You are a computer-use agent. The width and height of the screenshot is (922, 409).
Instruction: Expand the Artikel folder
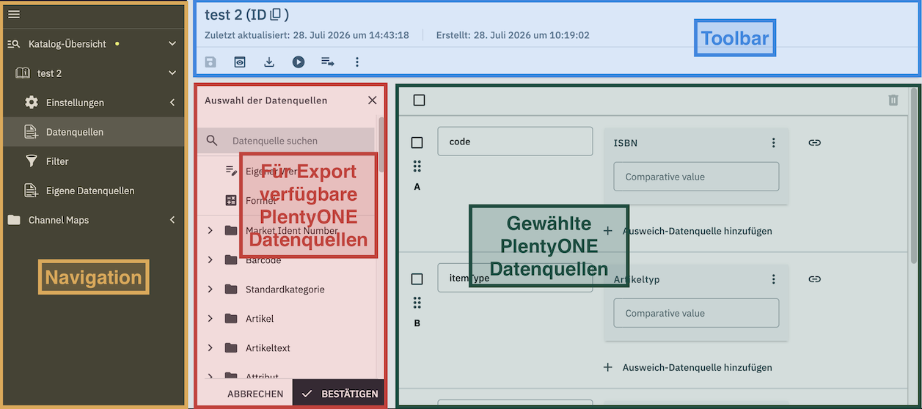211,319
